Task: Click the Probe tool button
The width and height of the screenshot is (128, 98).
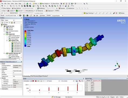Action: (42, 16)
